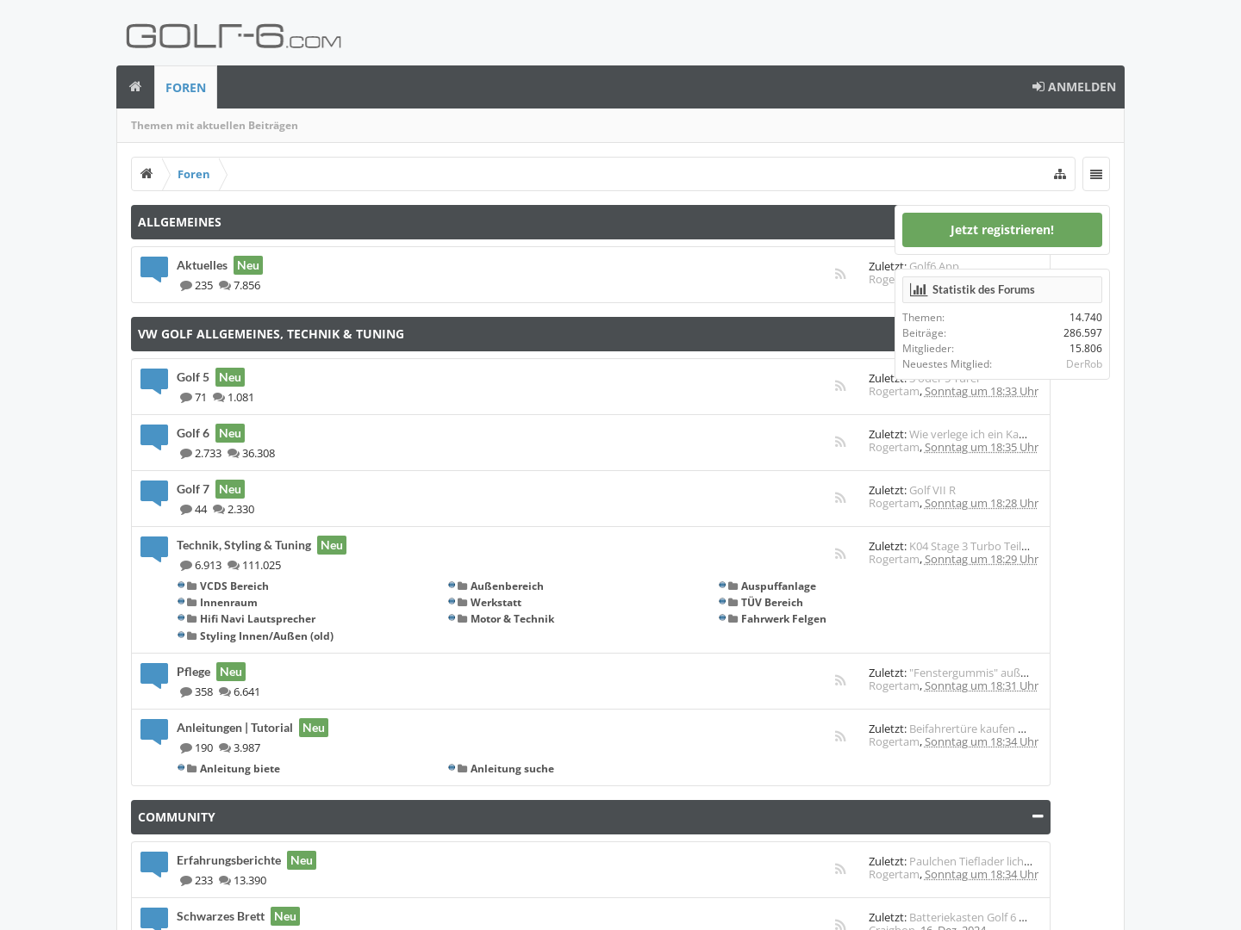Click Technik, Styling & Tuning bubble icon
Screen dimensions: 1241x930
[154, 549]
